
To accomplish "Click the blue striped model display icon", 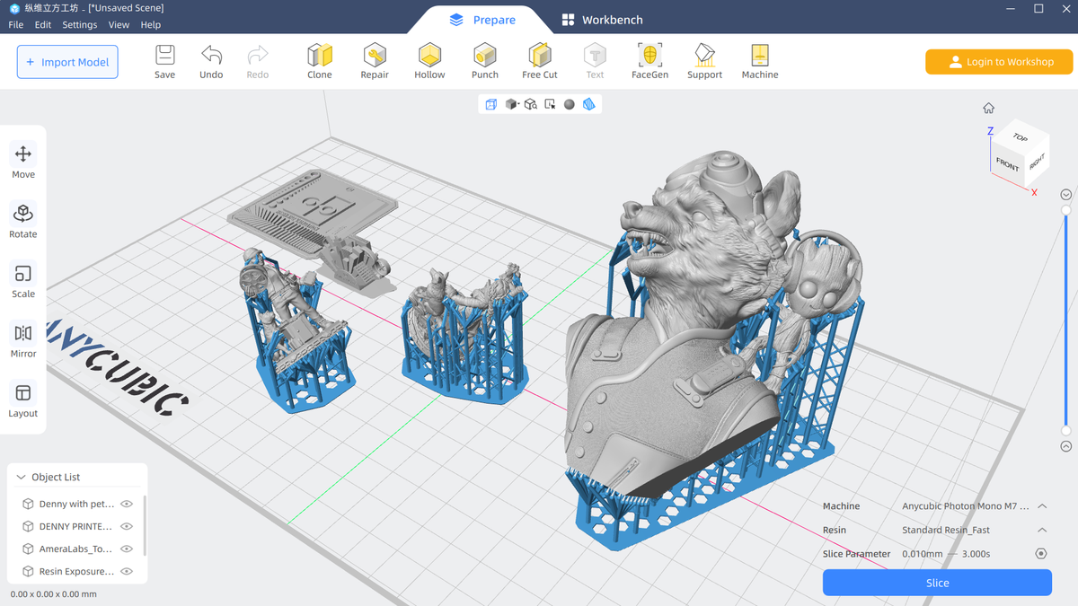I will click(588, 104).
